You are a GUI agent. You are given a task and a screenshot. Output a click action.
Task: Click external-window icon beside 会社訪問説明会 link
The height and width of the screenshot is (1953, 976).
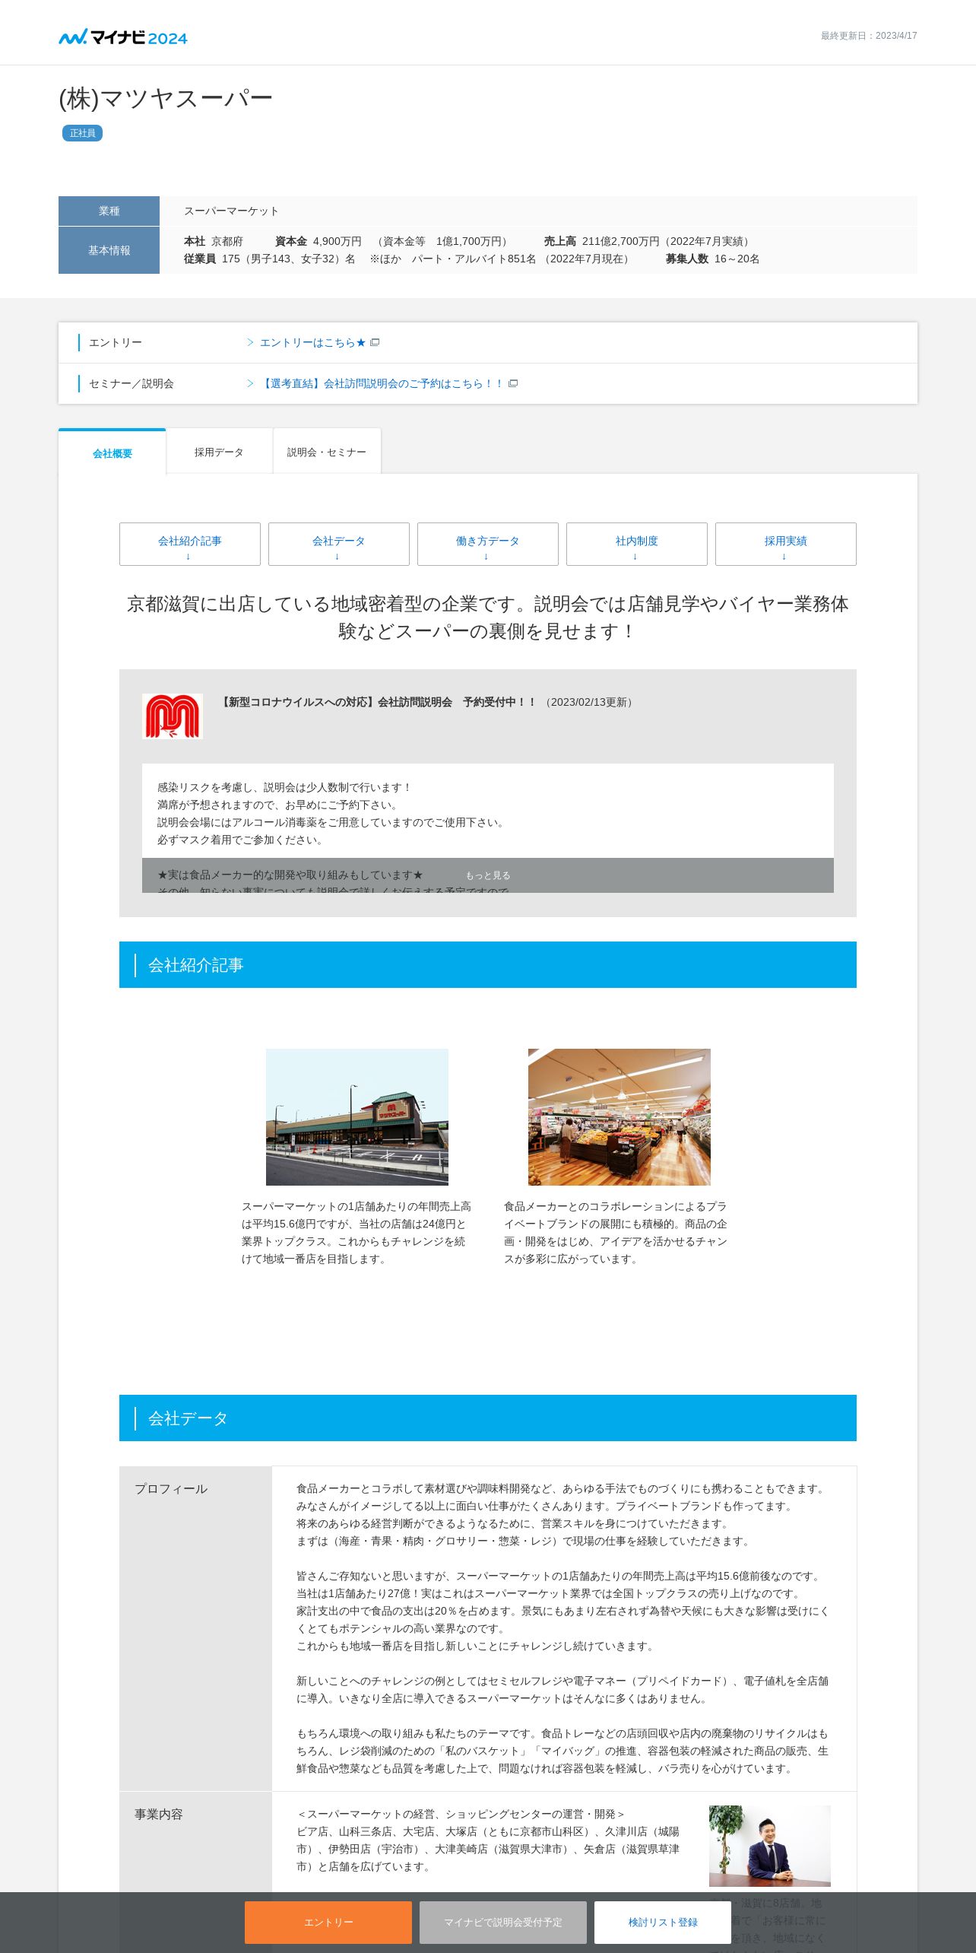coord(513,384)
